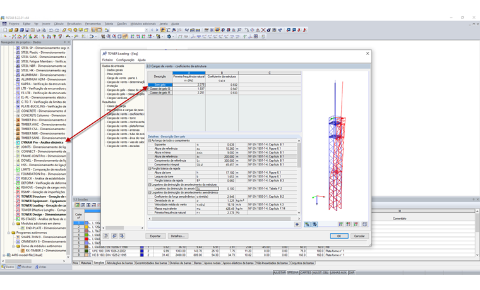
Task: Toggle AJUSTAR in the status bar
Action: click(x=279, y=272)
